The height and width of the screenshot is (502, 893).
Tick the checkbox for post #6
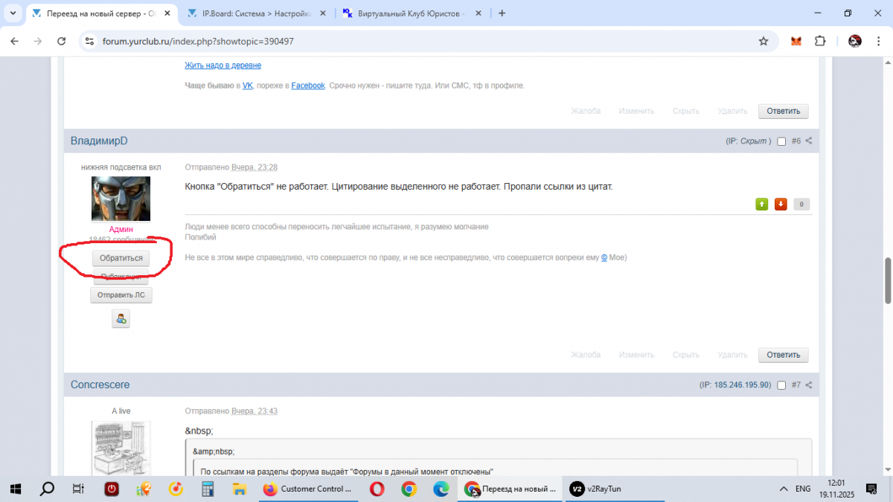781,141
